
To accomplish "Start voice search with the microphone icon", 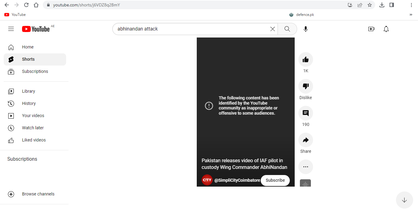I will 305,29.
